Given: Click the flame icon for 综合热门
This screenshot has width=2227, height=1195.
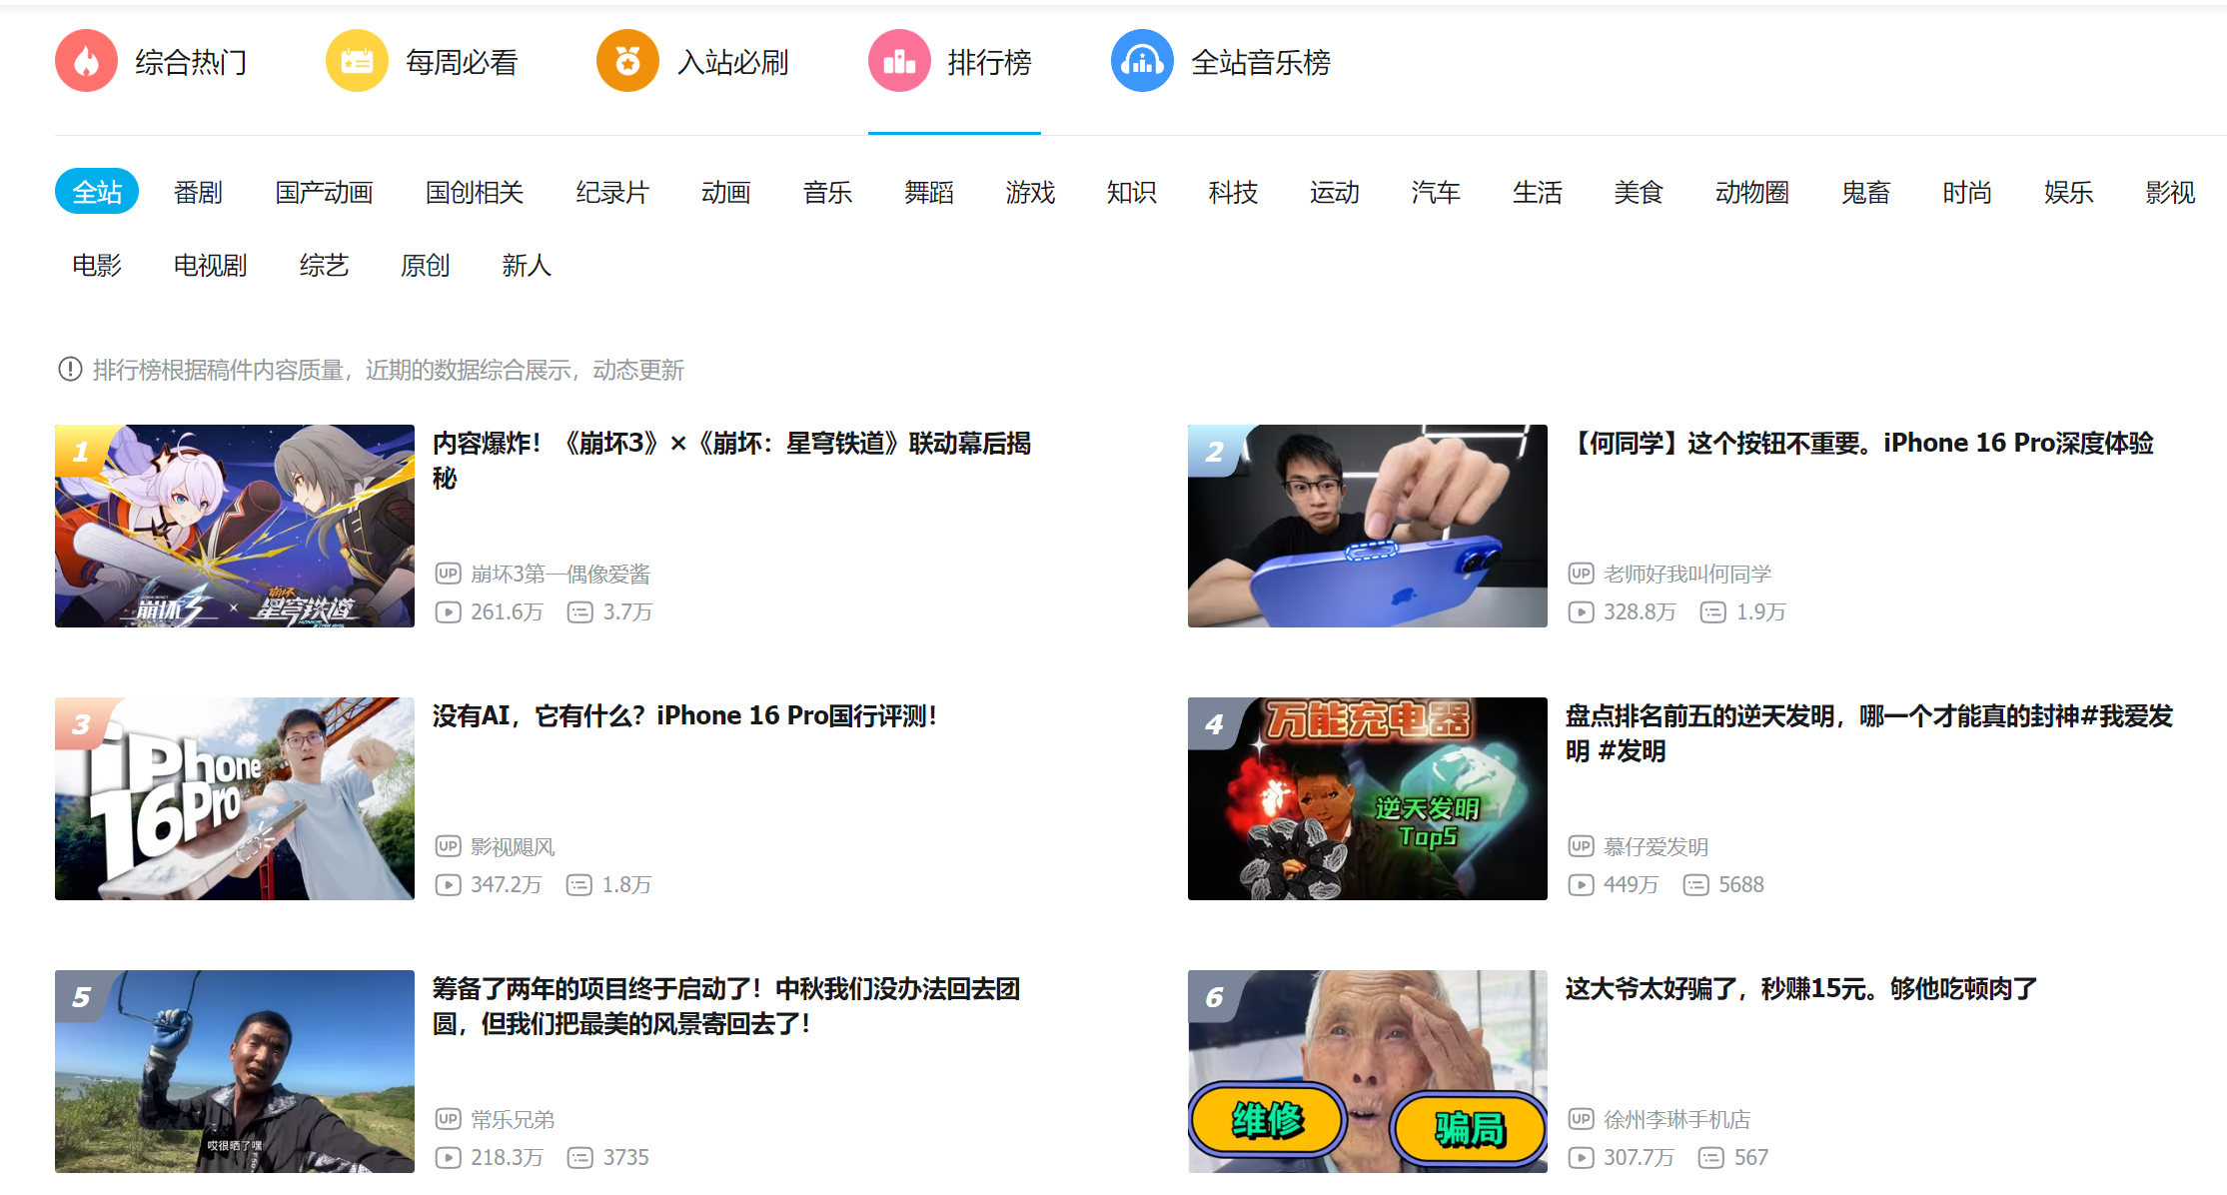Looking at the screenshot, I should [86, 62].
